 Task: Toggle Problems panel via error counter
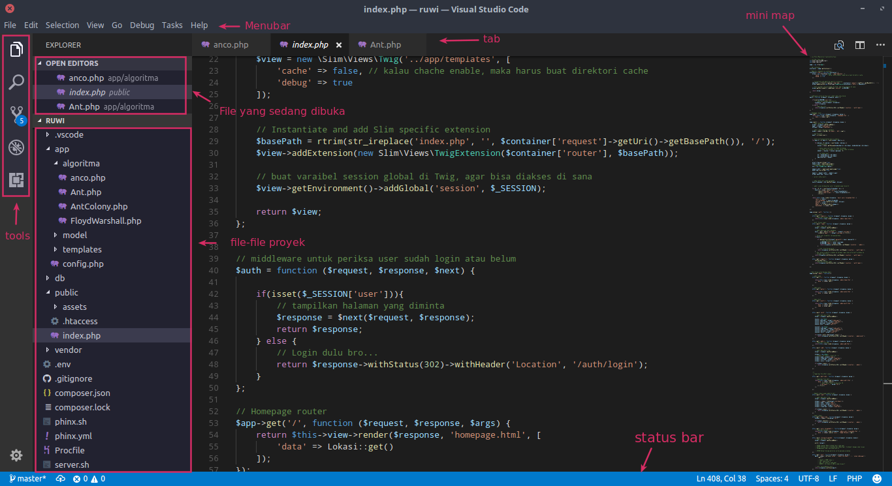(x=79, y=478)
